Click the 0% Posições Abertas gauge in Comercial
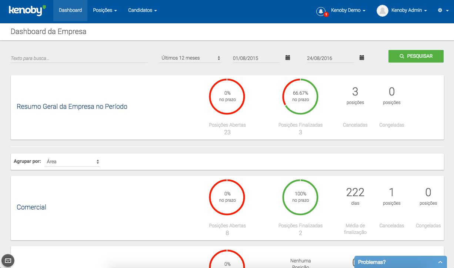This screenshot has width=454, height=268. (x=227, y=197)
